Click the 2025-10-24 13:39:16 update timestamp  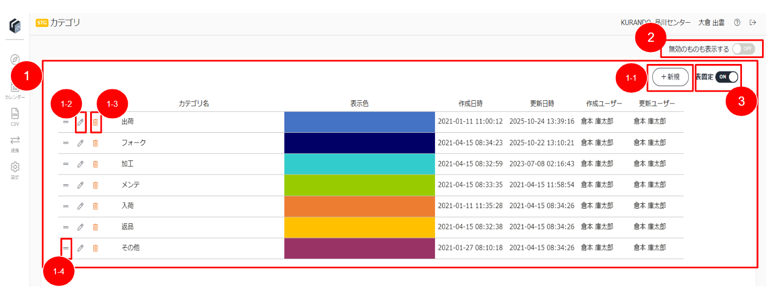tap(542, 122)
